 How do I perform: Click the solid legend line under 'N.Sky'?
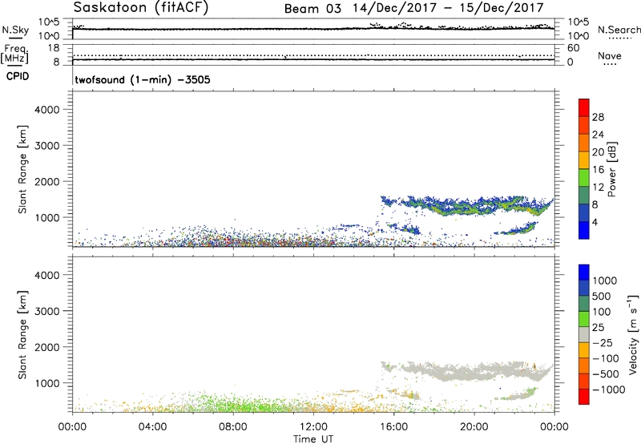point(14,38)
